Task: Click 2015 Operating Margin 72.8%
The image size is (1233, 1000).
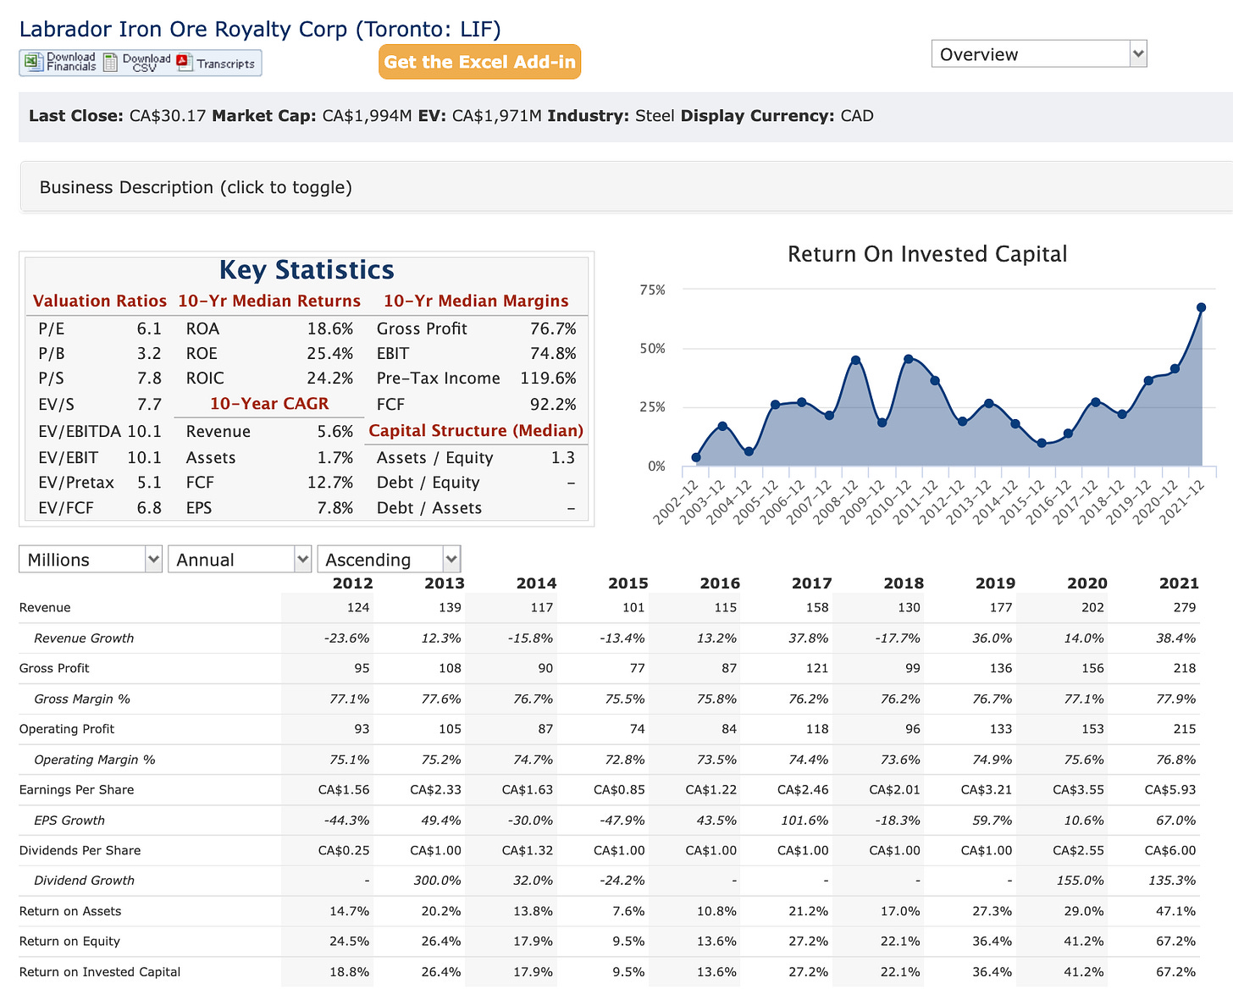Action: coord(624,760)
